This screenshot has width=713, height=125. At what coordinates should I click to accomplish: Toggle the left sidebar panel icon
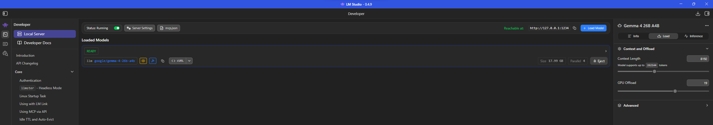pyautogui.click(x=5, y=14)
